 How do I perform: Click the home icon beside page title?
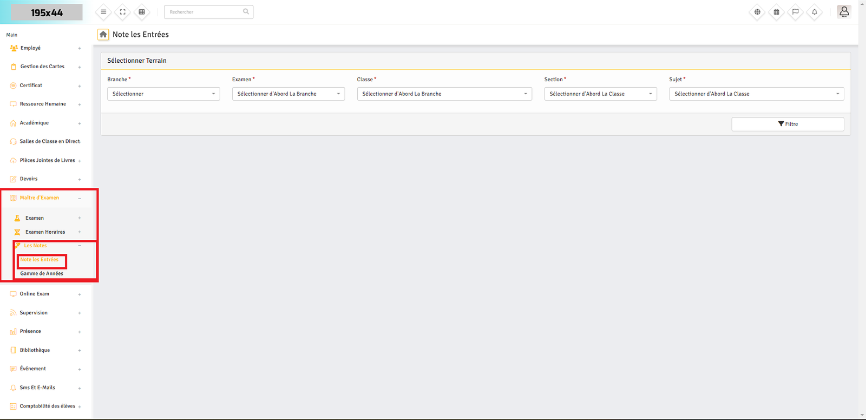(103, 35)
